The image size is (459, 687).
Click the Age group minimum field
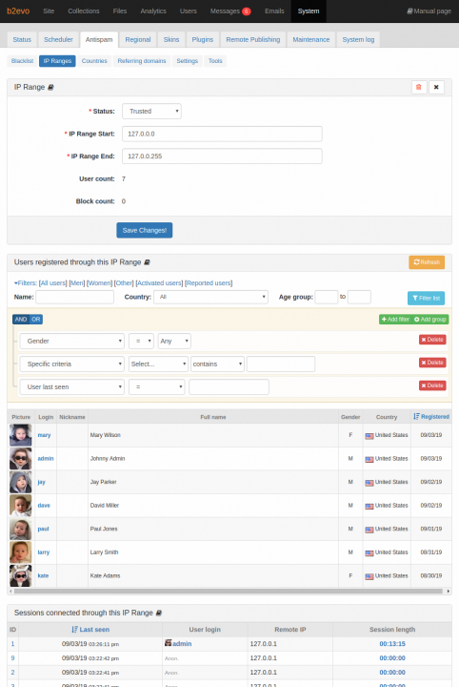point(327,297)
